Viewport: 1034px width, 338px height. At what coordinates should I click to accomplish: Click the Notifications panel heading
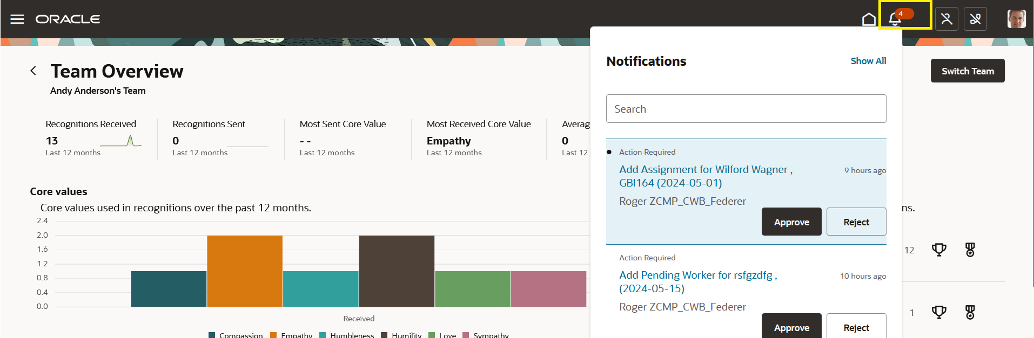[x=646, y=61]
